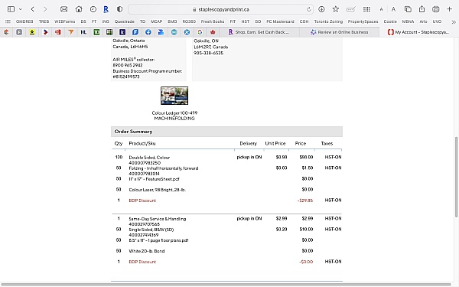Open the privacy shield report icon
This screenshot has height=287, width=459.
120,9
